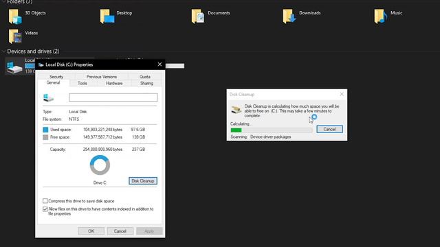This screenshot has width=440, height=247.
Task: Click the Windows drive icon beside name field
Action: (48, 97)
